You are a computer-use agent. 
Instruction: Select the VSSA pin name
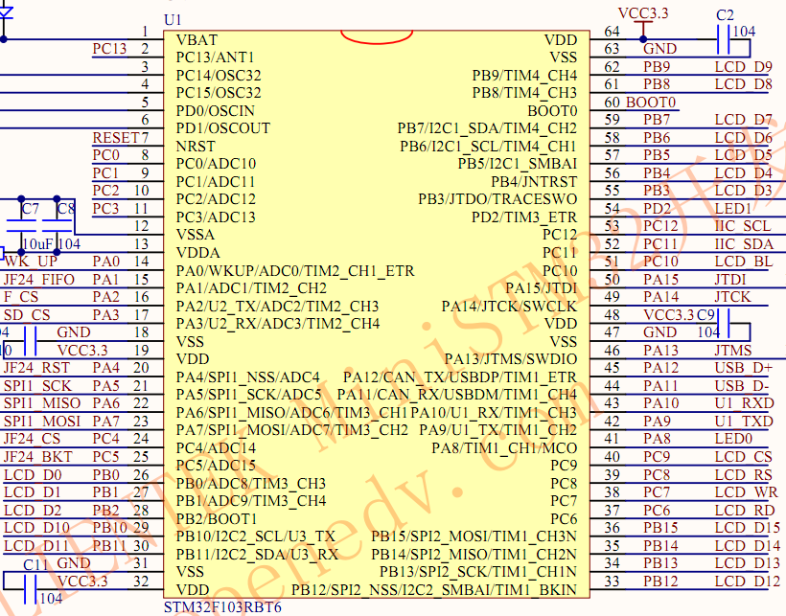coord(196,235)
